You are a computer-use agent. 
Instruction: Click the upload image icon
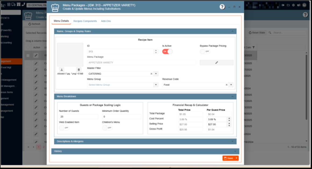click(62, 70)
